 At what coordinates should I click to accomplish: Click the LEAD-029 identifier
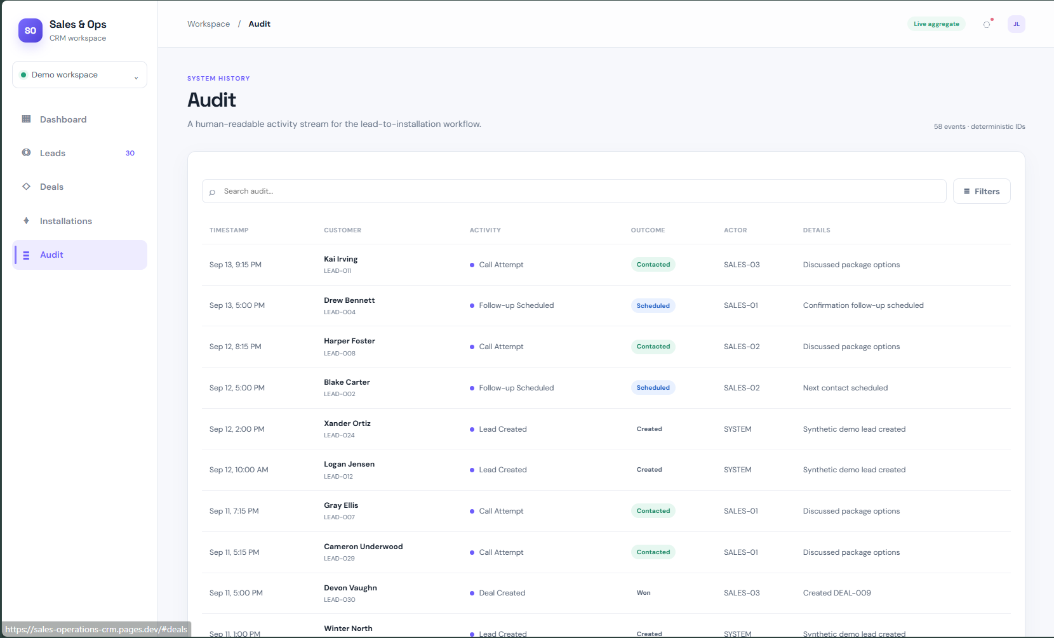pos(339,559)
